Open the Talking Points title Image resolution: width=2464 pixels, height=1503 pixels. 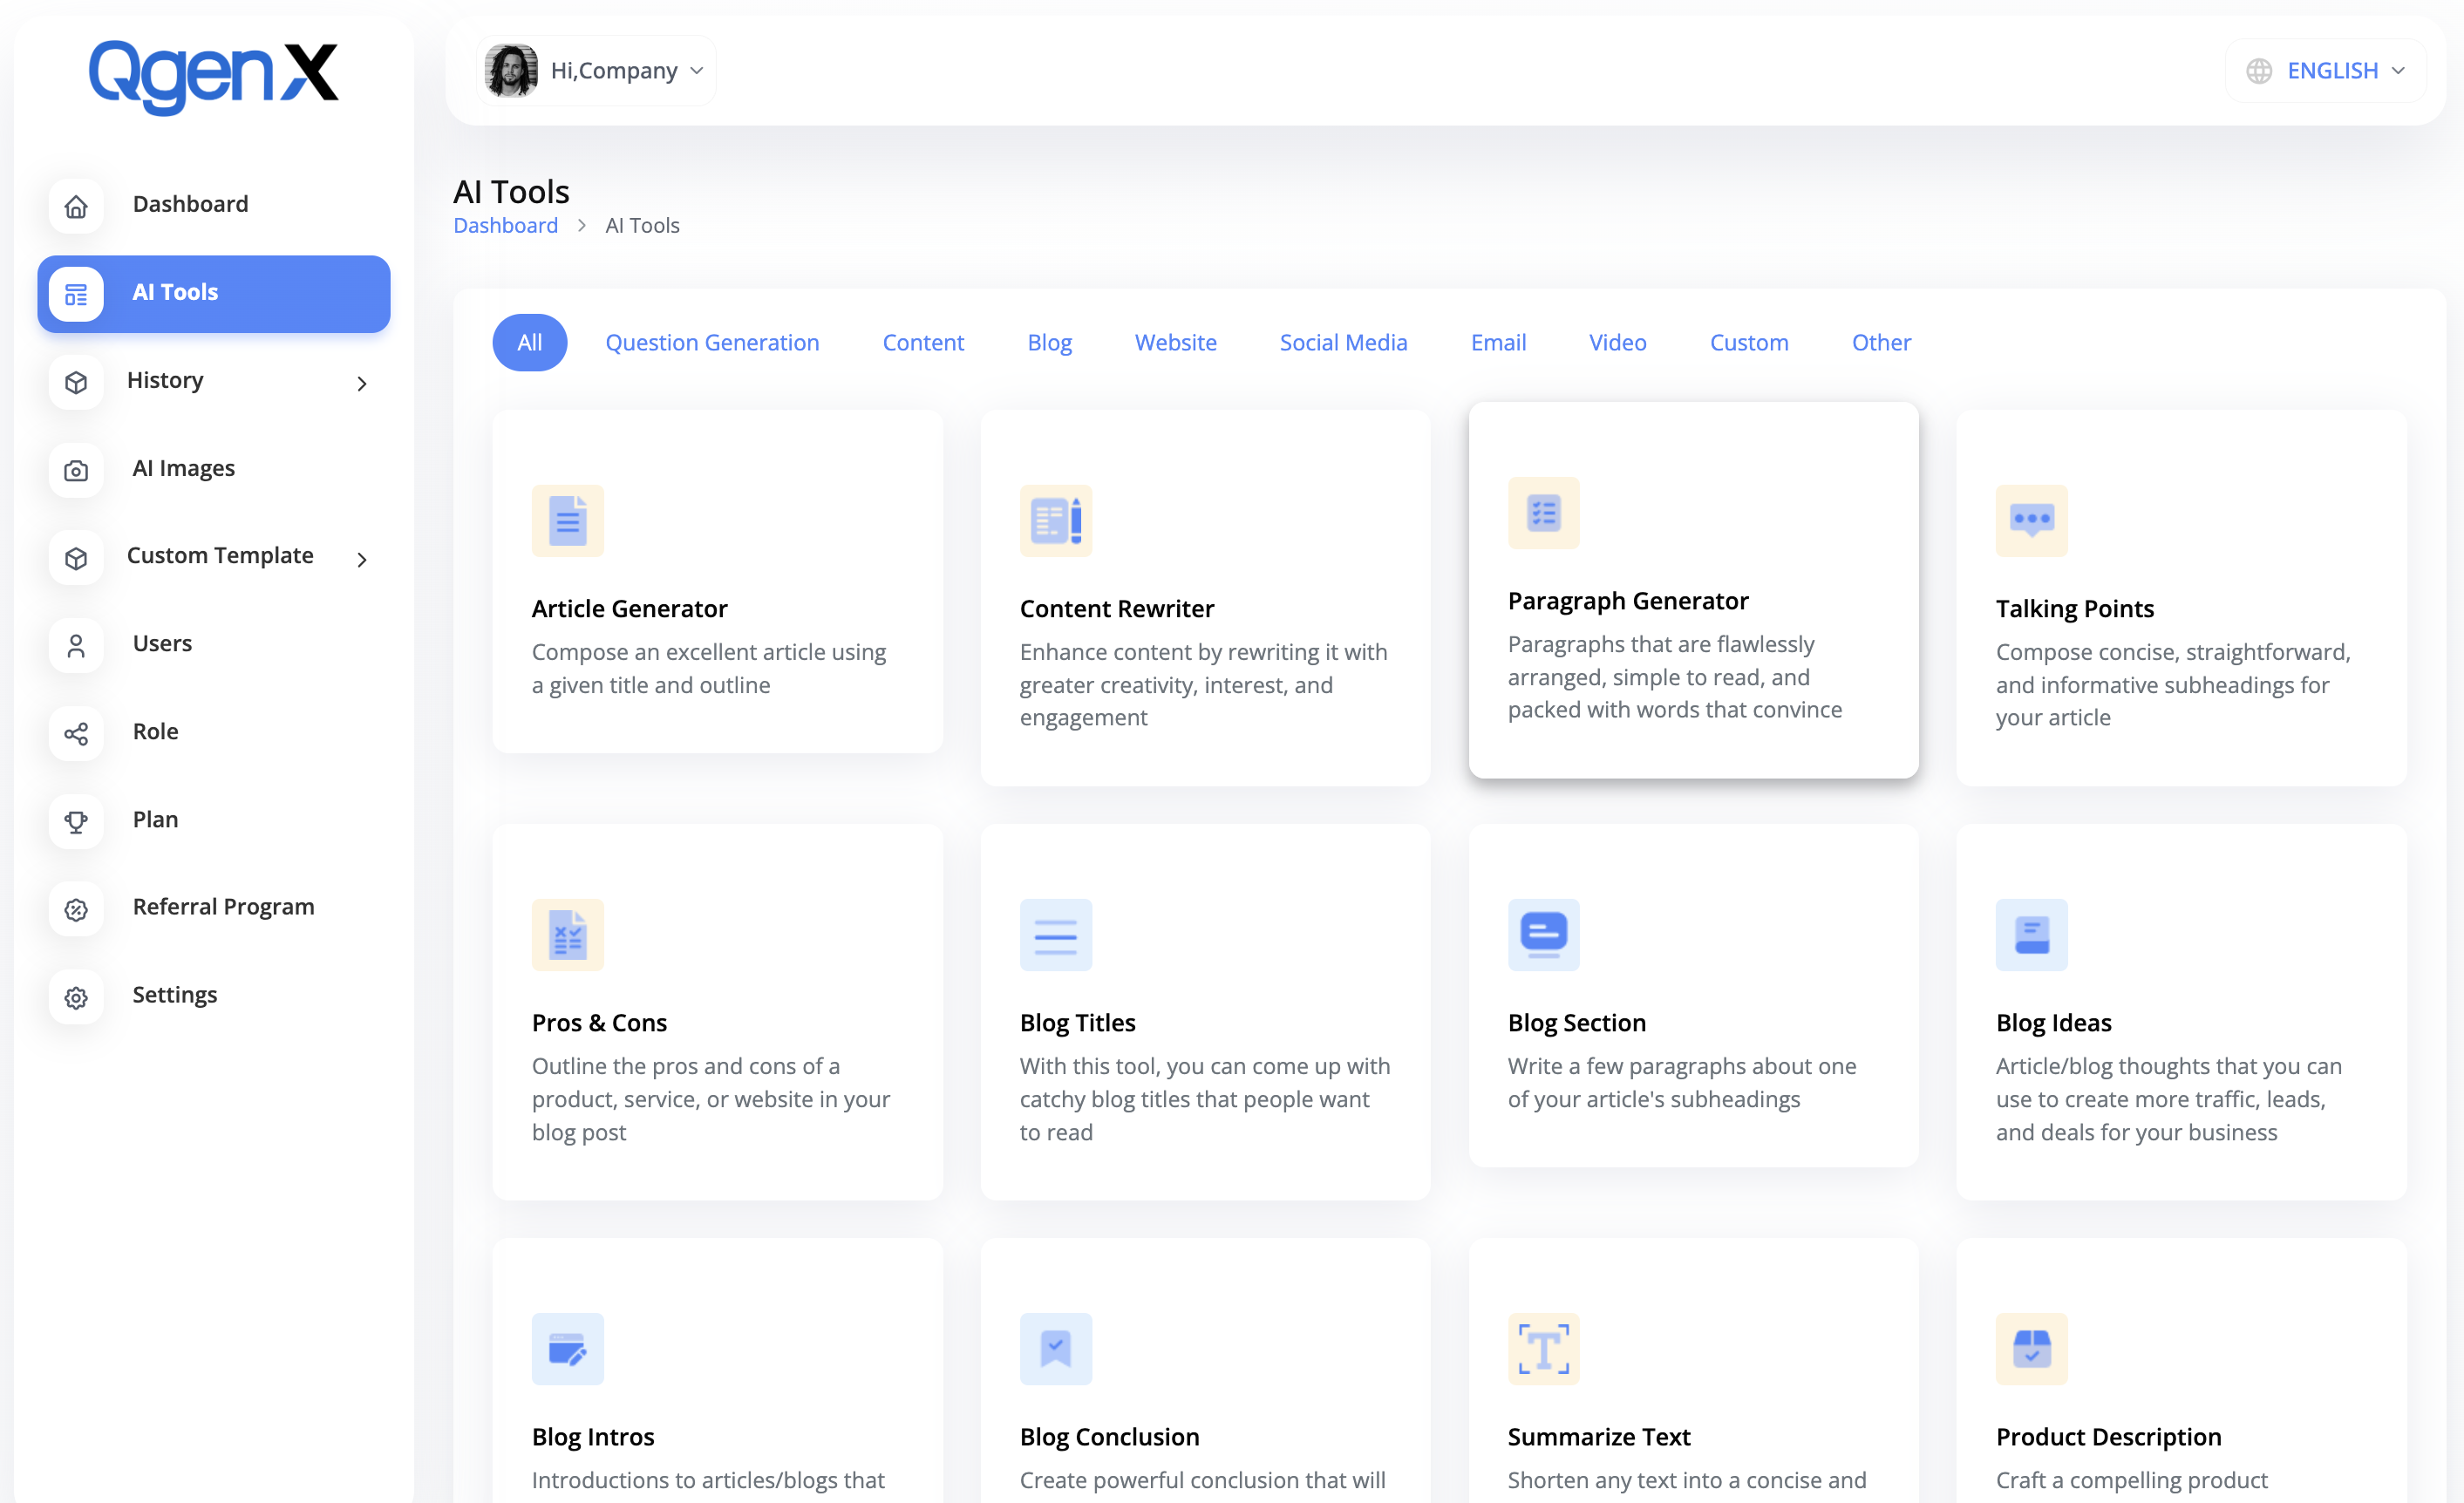pos(2074,608)
